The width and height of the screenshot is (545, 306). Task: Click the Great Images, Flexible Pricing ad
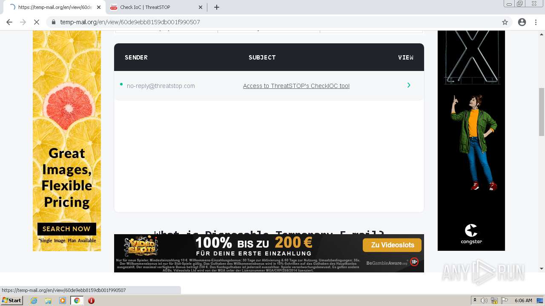(67, 141)
